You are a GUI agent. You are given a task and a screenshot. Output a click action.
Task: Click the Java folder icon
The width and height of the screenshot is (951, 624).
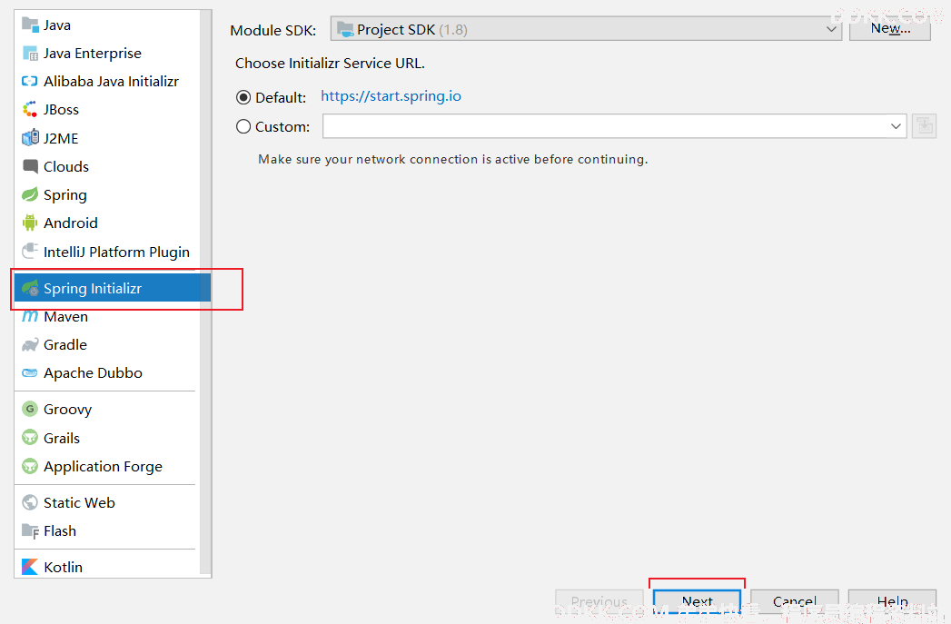30,25
